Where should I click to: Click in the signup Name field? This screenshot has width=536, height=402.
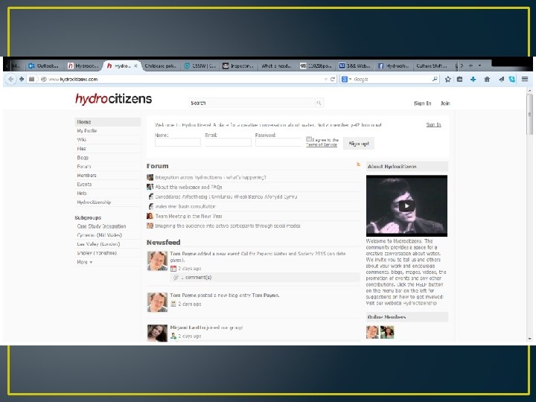pos(177,142)
